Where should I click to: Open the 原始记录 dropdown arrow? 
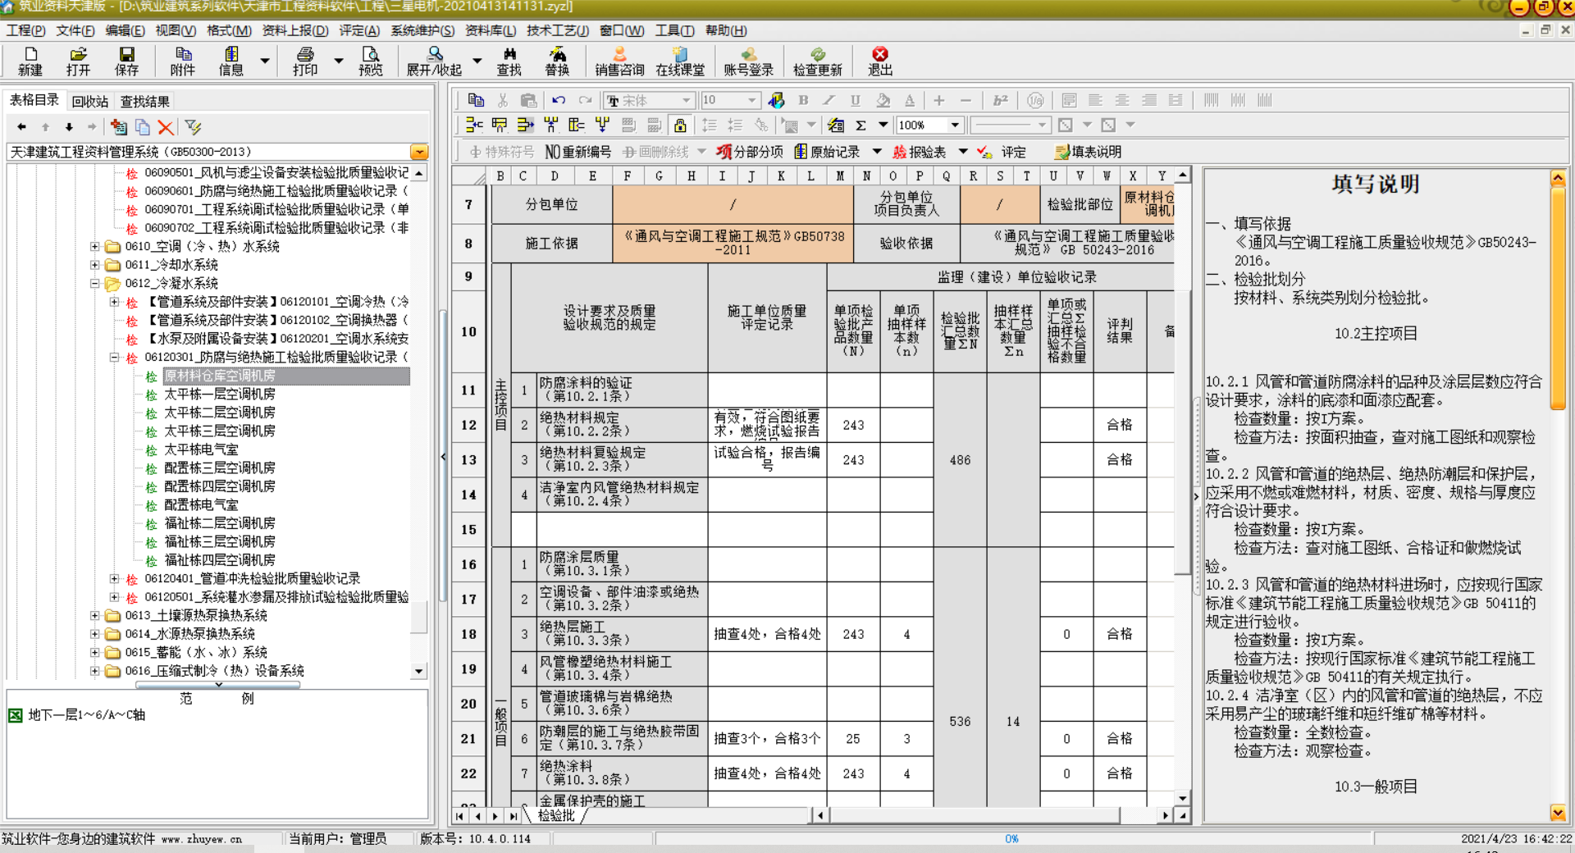click(x=877, y=152)
